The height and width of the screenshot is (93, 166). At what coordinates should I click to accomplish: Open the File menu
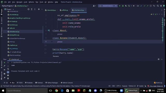click(x=5, y=2)
